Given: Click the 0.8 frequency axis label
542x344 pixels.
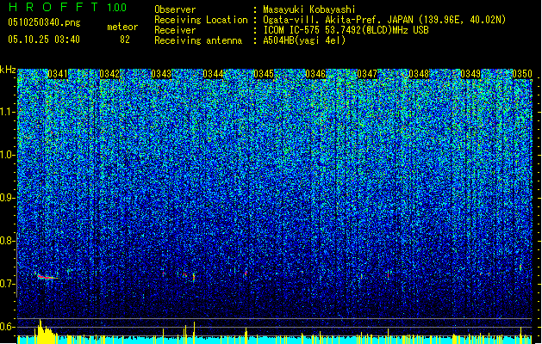Looking at the screenshot, I should pos(8,241).
